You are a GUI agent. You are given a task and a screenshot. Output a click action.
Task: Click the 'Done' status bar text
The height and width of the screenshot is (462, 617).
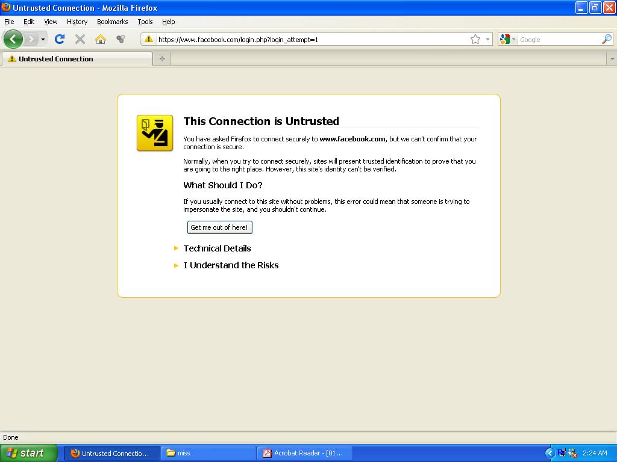11,438
